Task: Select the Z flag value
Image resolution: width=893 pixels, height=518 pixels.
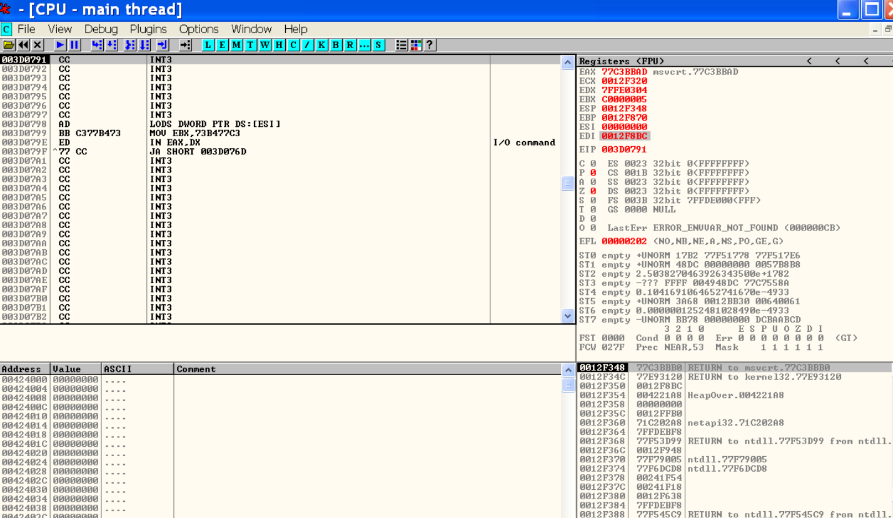Action: 593,191
